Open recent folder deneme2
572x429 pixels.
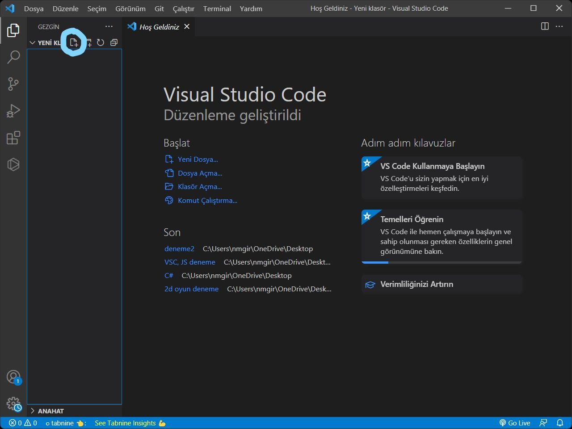point(179,249)
